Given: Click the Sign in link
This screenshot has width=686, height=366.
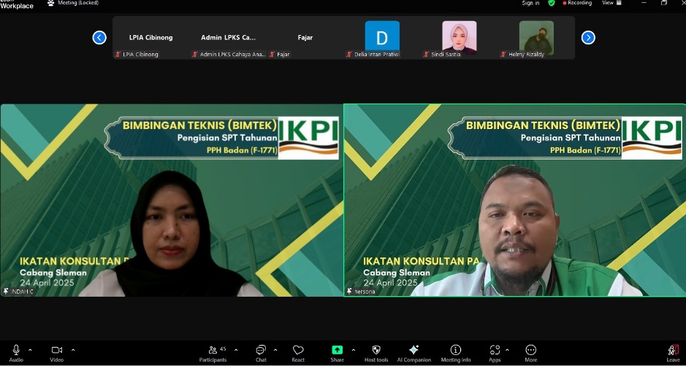Looking at the screenshot, I should coord(530,3).
